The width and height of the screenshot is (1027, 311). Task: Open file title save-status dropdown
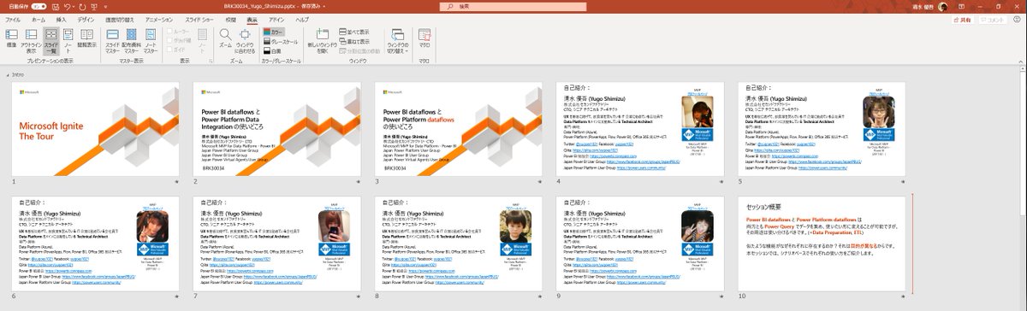pyautogui.click(x=325, y=7)
